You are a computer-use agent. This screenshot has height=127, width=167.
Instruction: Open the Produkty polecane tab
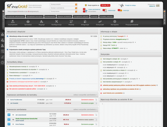point(107,16)
